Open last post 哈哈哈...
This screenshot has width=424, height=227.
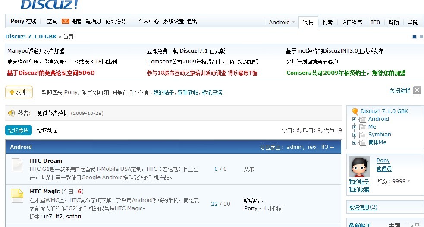click(x=254, y=200)
